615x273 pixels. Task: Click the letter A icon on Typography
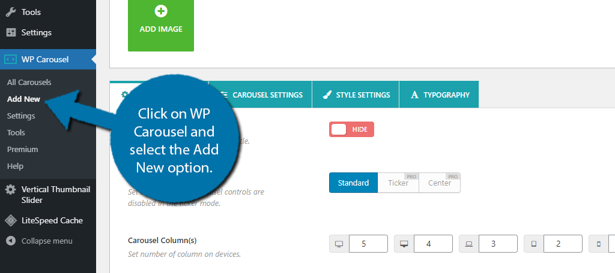[x=414, y=95]
